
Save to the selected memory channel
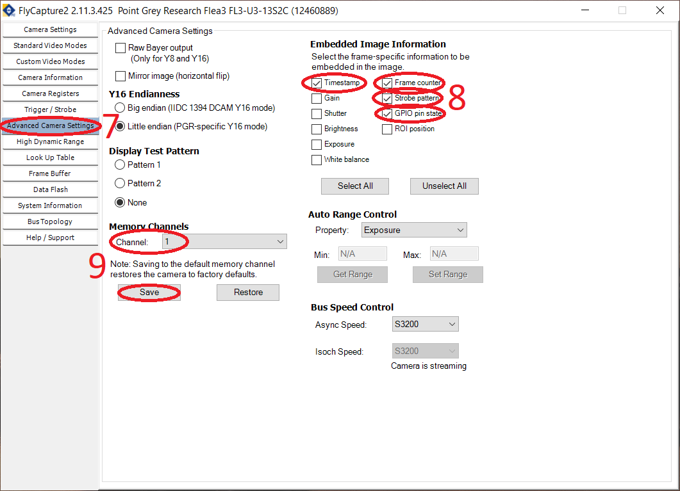[x=149, y=292]
